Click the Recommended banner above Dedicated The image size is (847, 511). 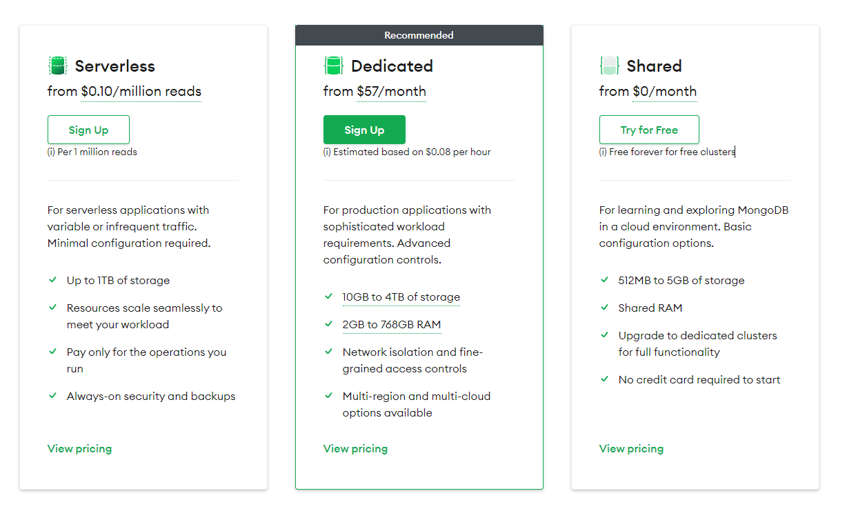click(419, 34)
